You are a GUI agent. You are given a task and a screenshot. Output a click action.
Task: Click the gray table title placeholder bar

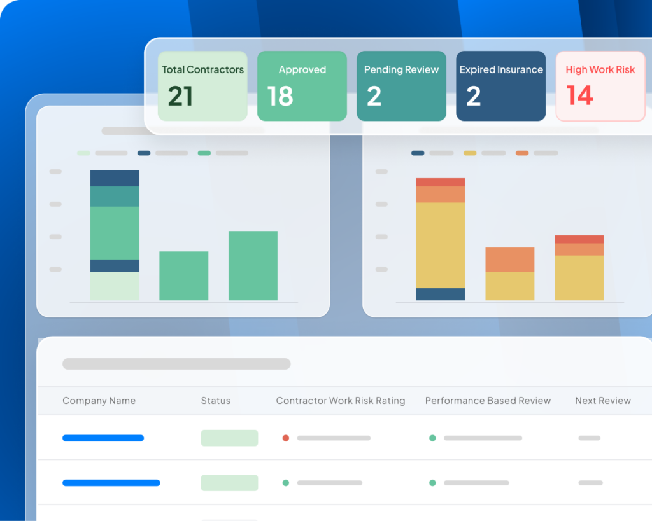[x=176, y=364]
